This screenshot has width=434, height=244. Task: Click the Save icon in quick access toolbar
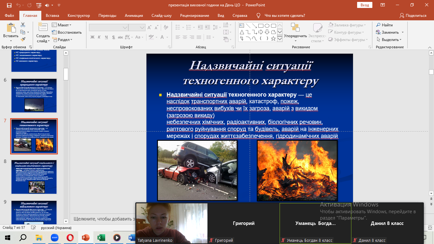pos(9,5)
